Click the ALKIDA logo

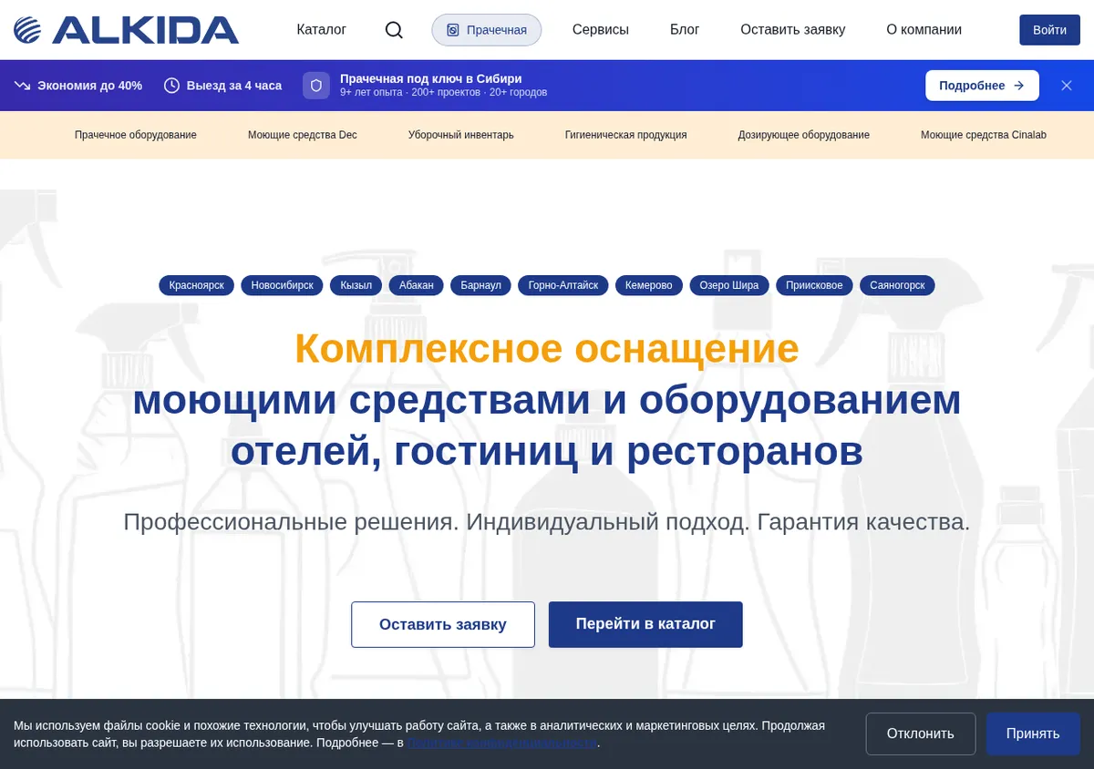[127, 30]
